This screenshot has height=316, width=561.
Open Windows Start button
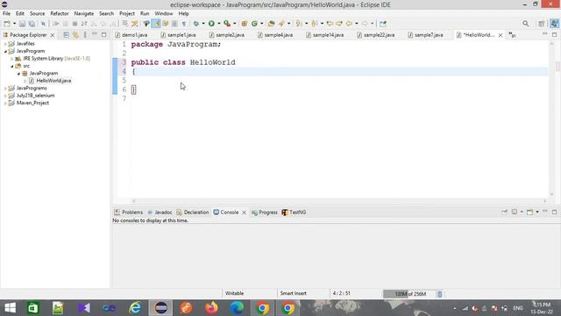pos(10,308)
